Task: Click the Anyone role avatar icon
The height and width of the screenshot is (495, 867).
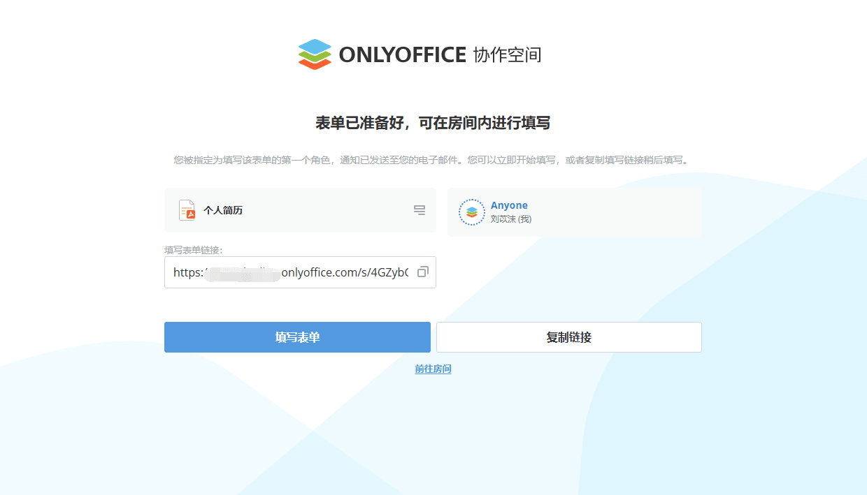Action: point(472,212)
